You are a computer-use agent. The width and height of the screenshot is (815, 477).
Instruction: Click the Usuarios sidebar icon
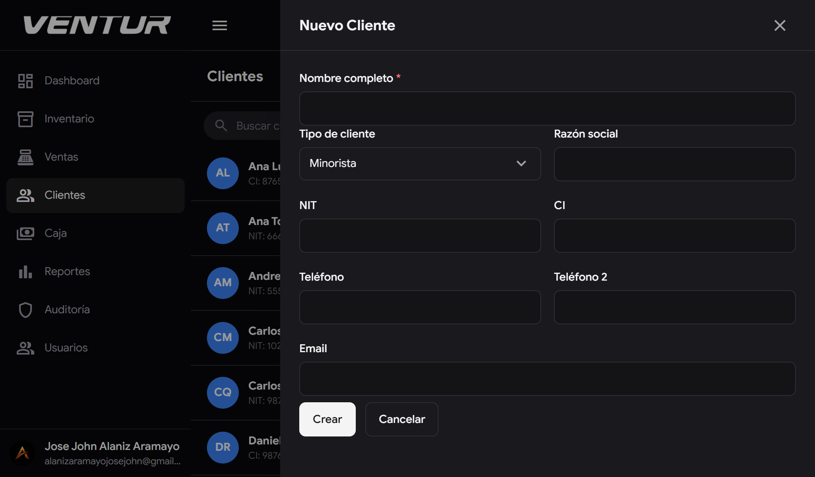(x=25, y=348)
